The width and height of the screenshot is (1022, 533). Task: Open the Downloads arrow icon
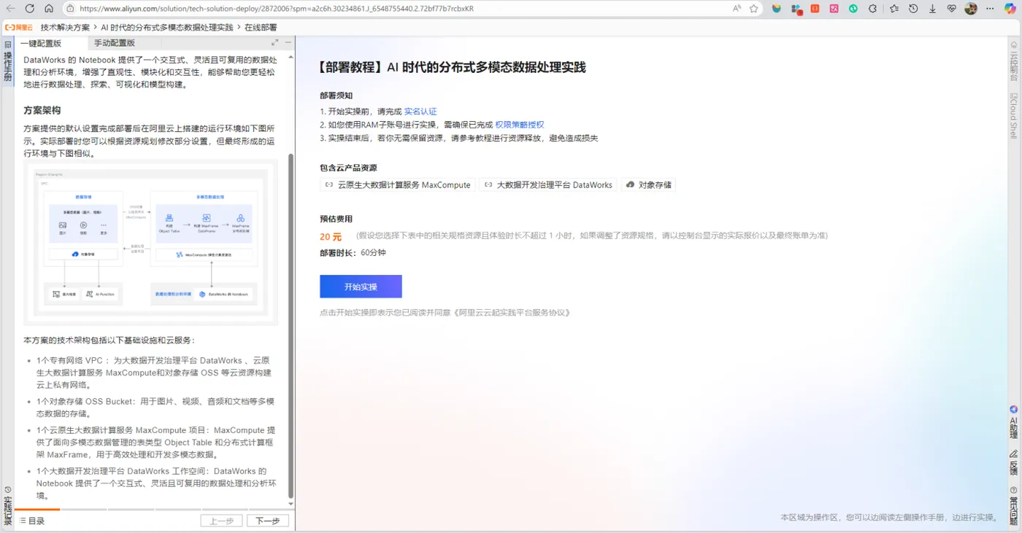pos(932,9)
